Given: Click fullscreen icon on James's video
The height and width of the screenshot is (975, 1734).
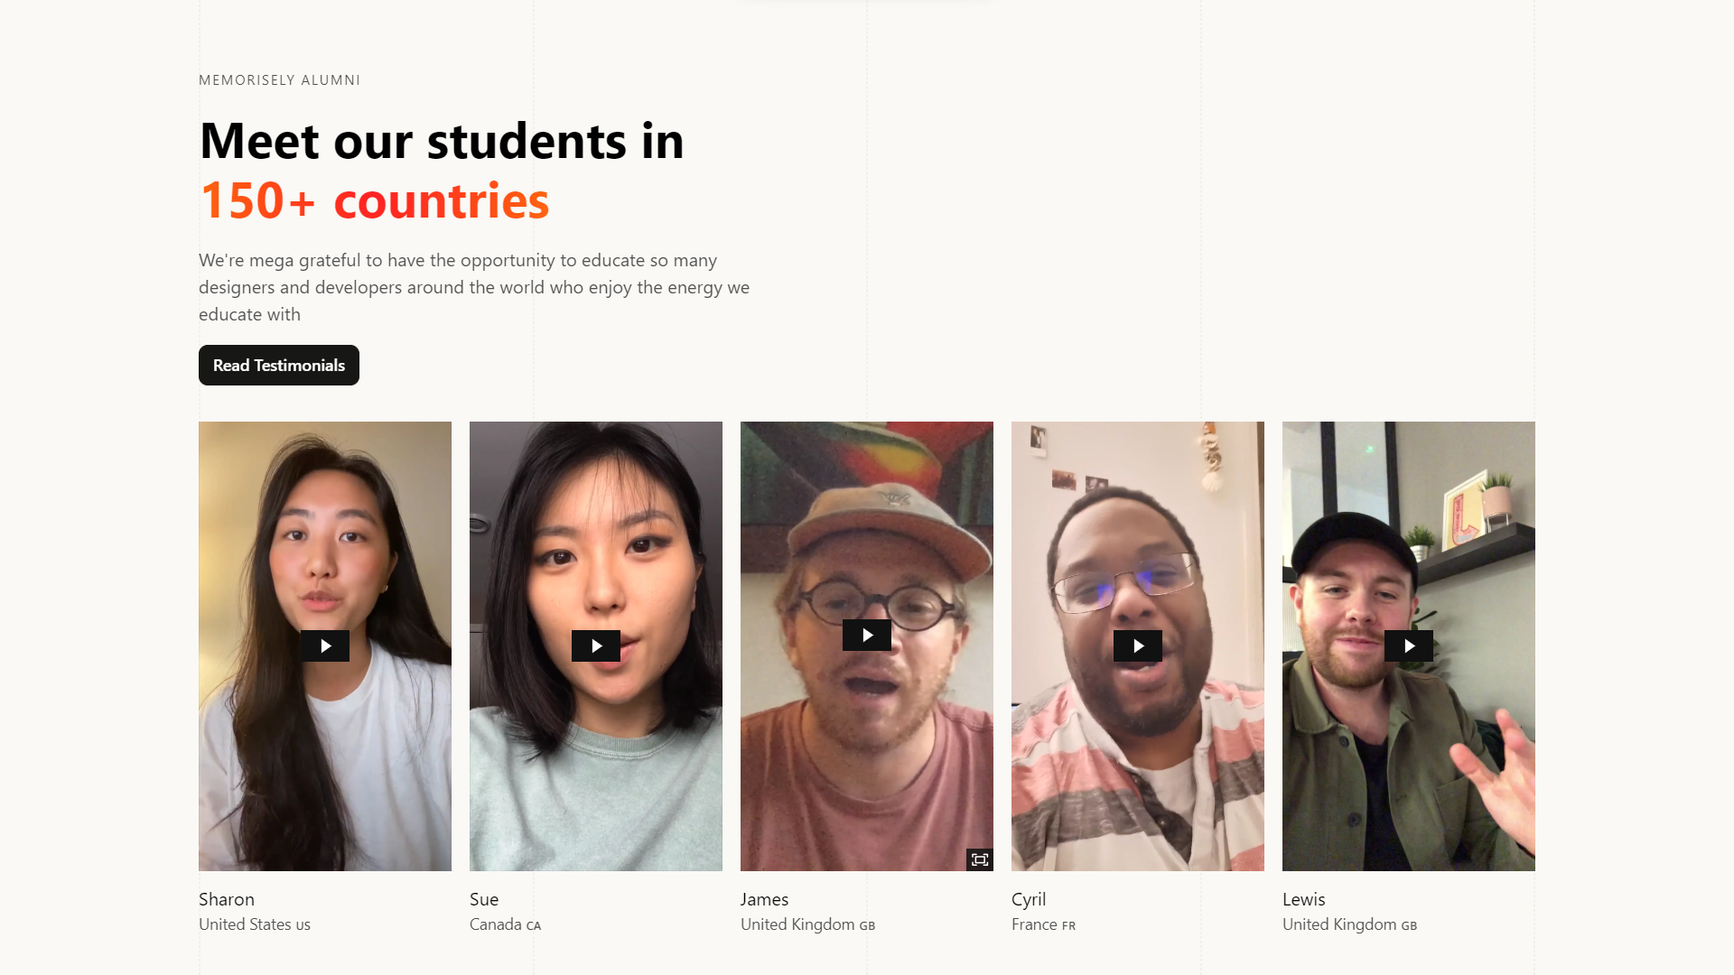Looking at the screenshot, I should (980, 859).
